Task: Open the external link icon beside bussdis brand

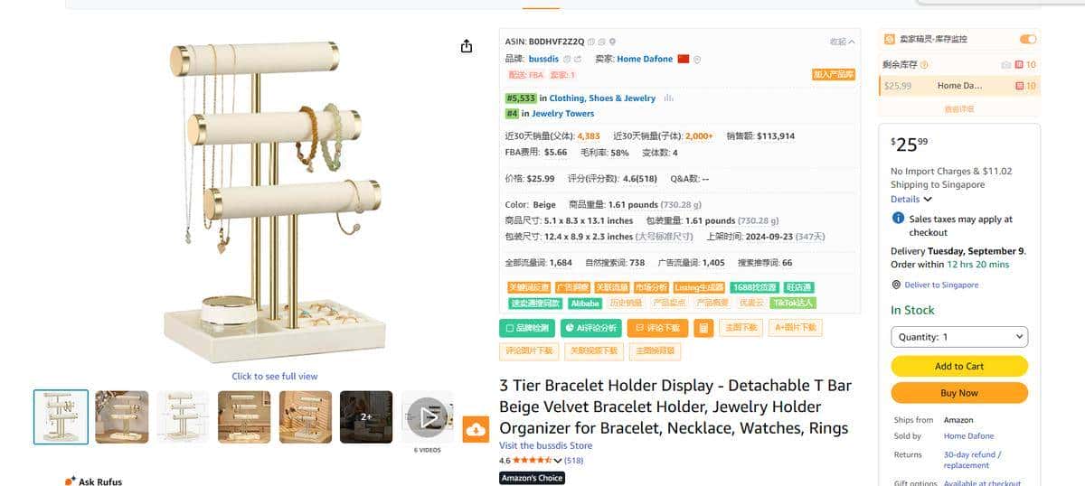Action: (577, 59)
